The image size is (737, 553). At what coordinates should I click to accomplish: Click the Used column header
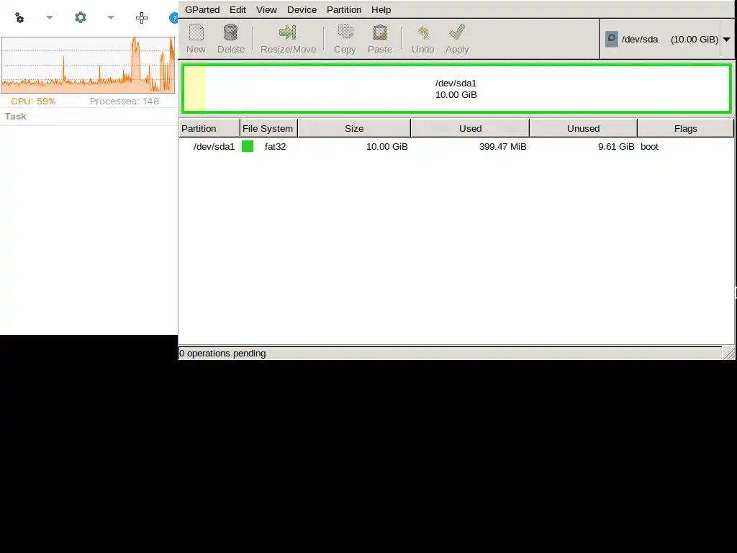[x=470, y=128]
